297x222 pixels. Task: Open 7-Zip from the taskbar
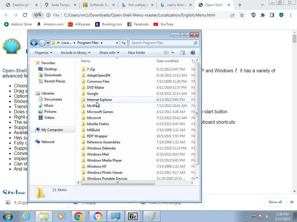pos(133,216)
